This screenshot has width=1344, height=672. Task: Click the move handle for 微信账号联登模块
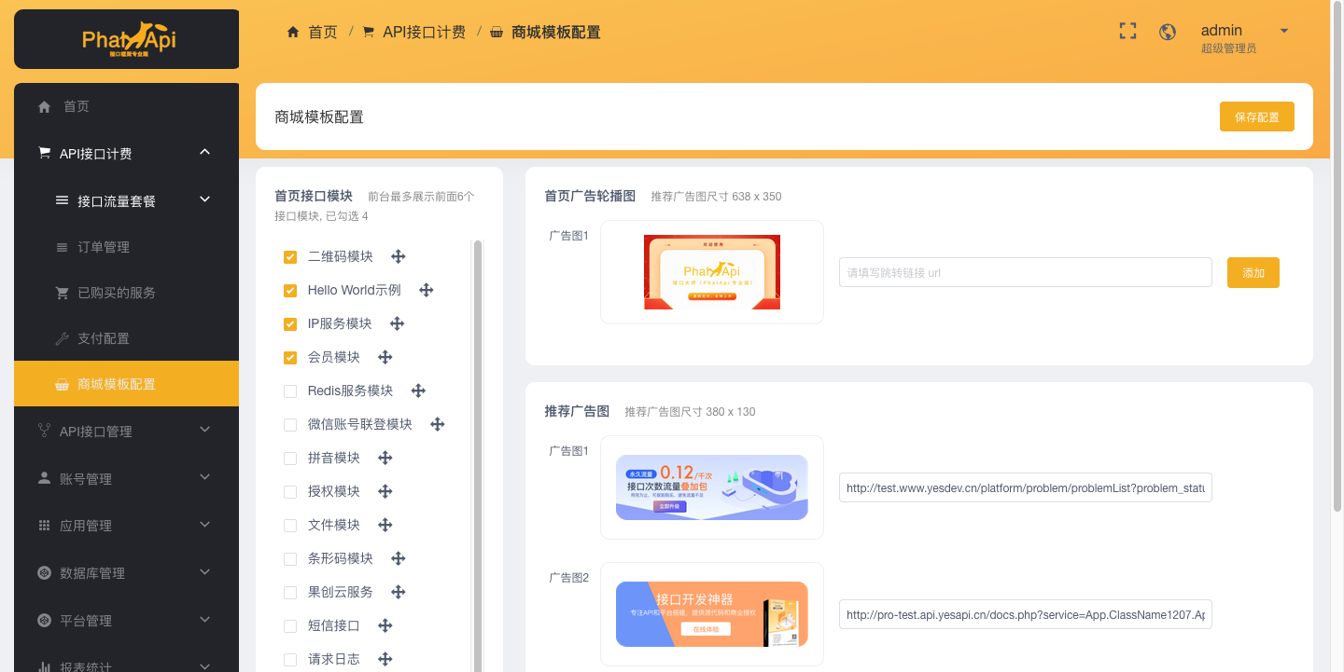click(x=437, y=424)
